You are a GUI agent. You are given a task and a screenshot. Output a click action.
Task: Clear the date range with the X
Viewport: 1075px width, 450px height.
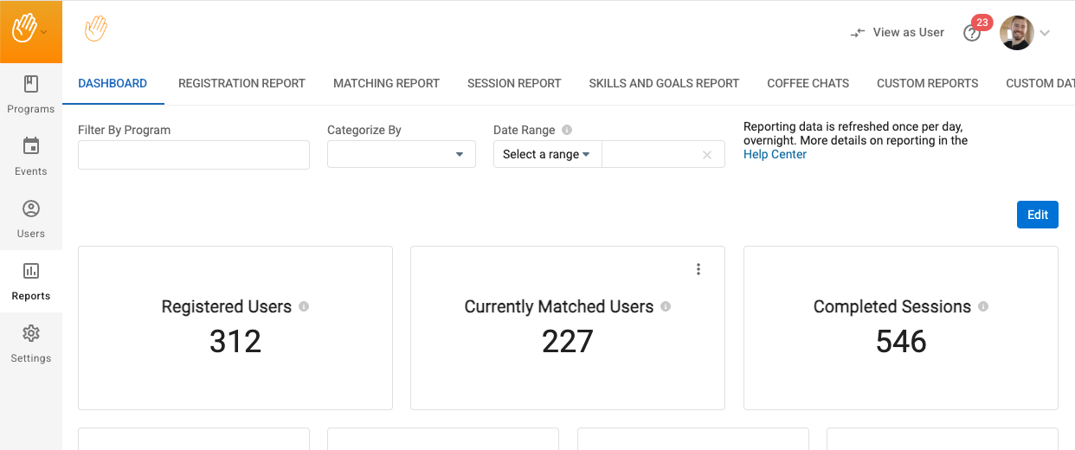pos(707,155)
